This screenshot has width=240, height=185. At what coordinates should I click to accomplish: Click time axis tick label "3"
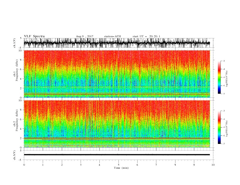(x=81, y=165)
